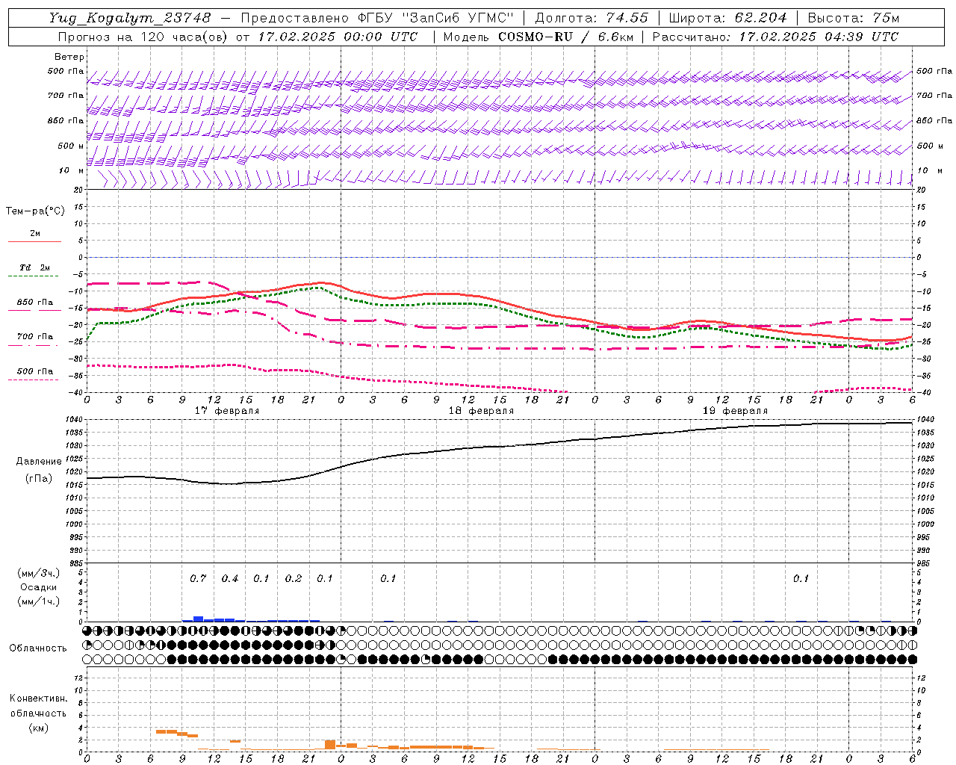Click the 2м temperature legend label
The image size is (956, 765).
(35, 234)
